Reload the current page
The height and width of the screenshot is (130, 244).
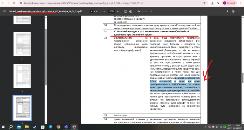tap(14, 3)
